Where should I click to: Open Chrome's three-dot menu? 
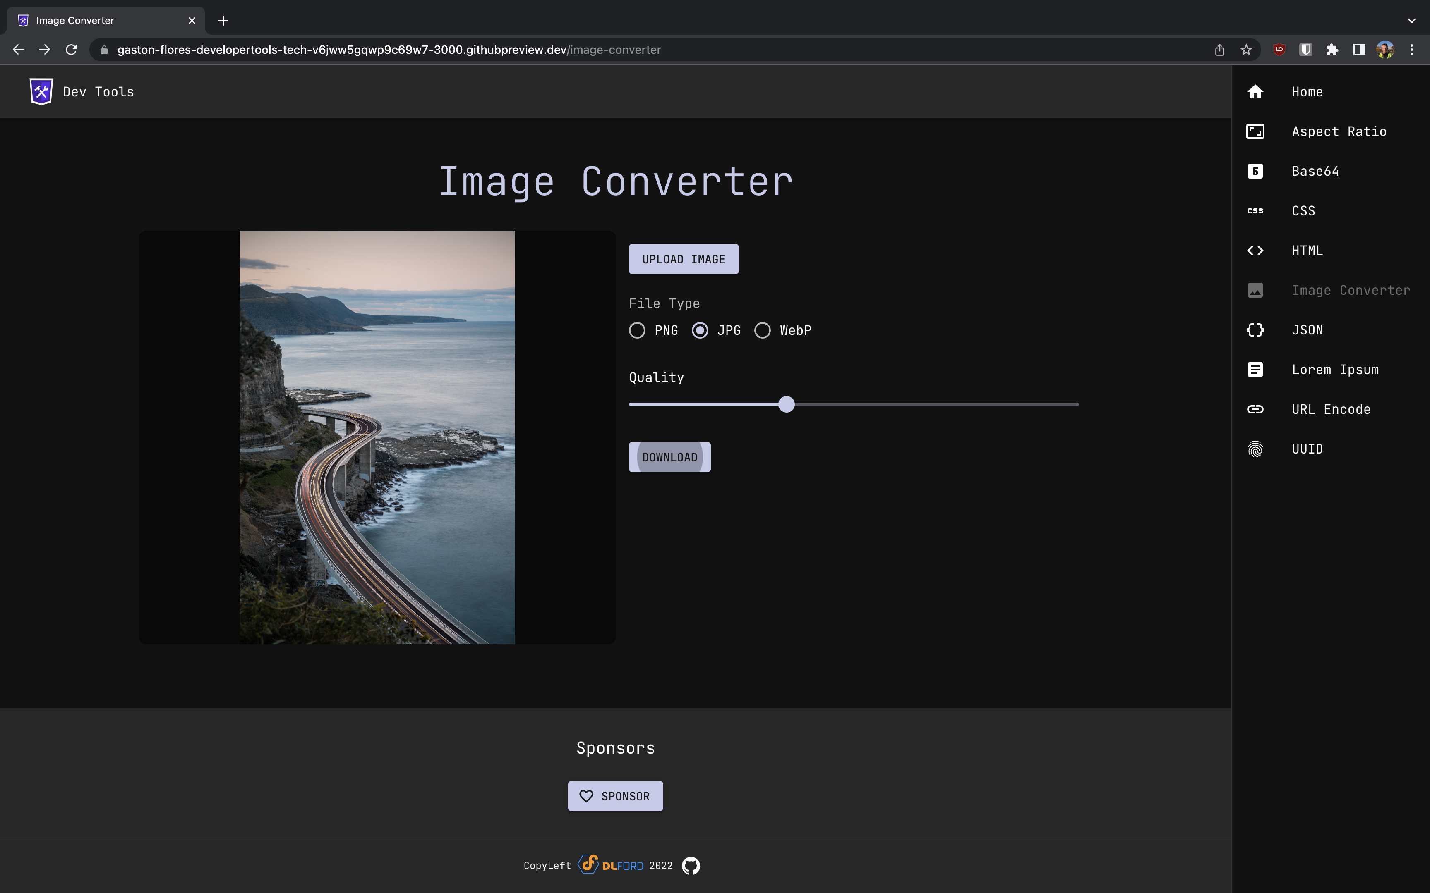coord(1411,50)
